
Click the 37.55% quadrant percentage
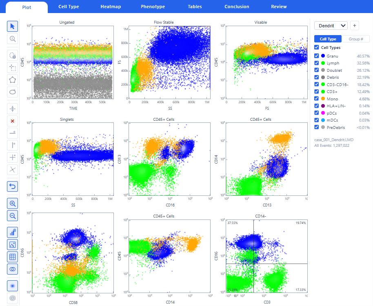[233, 223]
